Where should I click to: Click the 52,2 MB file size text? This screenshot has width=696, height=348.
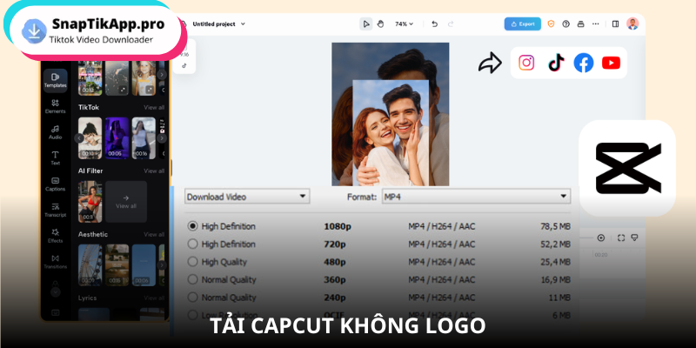555,244
